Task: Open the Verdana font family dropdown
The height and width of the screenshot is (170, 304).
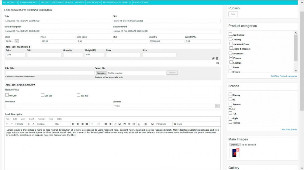Action: [x=44, y=124]
